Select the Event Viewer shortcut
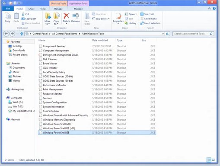The width and height of the screenshot is (220, 166). point(97,64)
